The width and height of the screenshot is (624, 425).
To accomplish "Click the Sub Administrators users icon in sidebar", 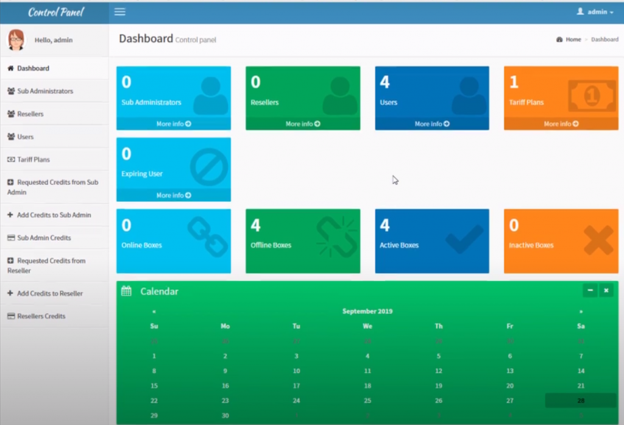I will point(12,90).
